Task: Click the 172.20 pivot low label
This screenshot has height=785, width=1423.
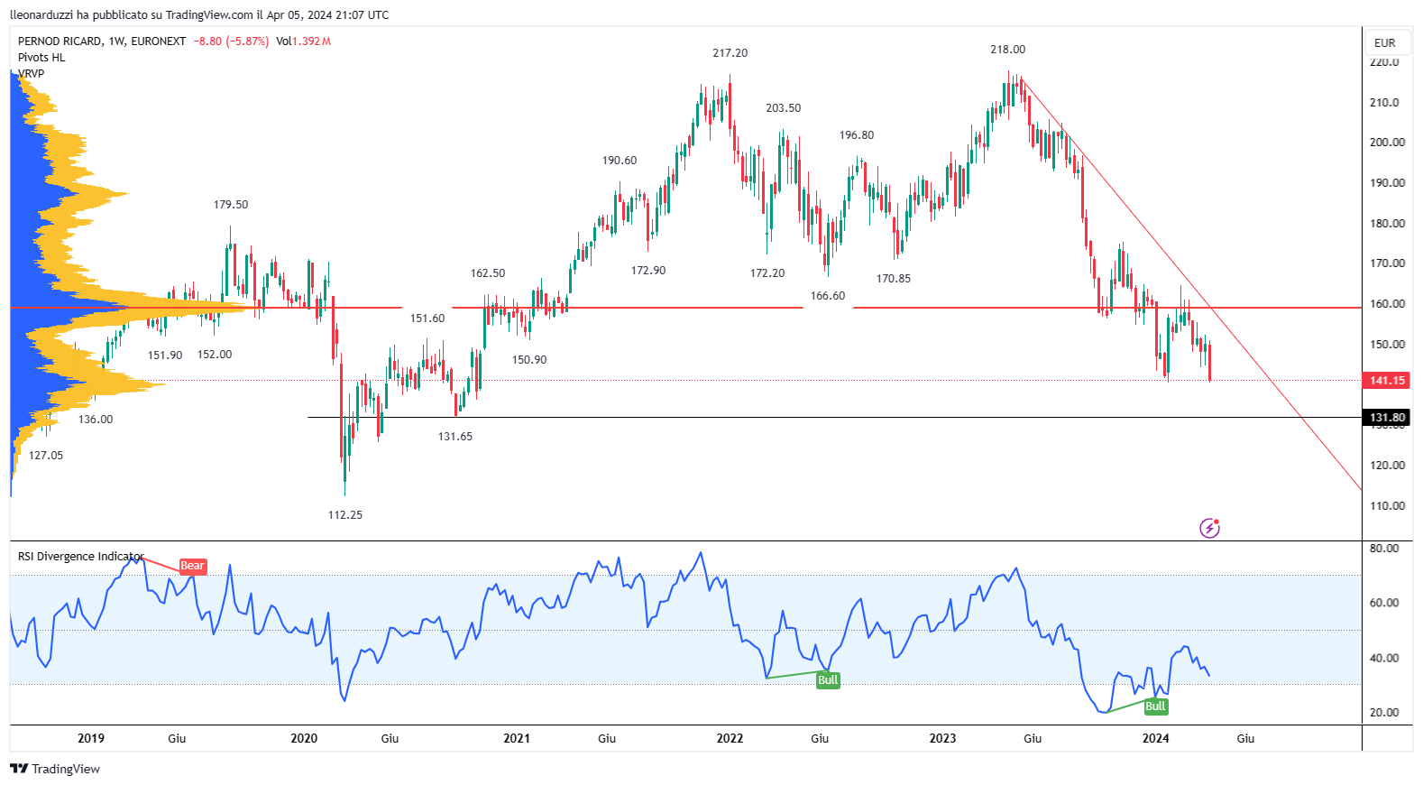Action: point(767,273)
